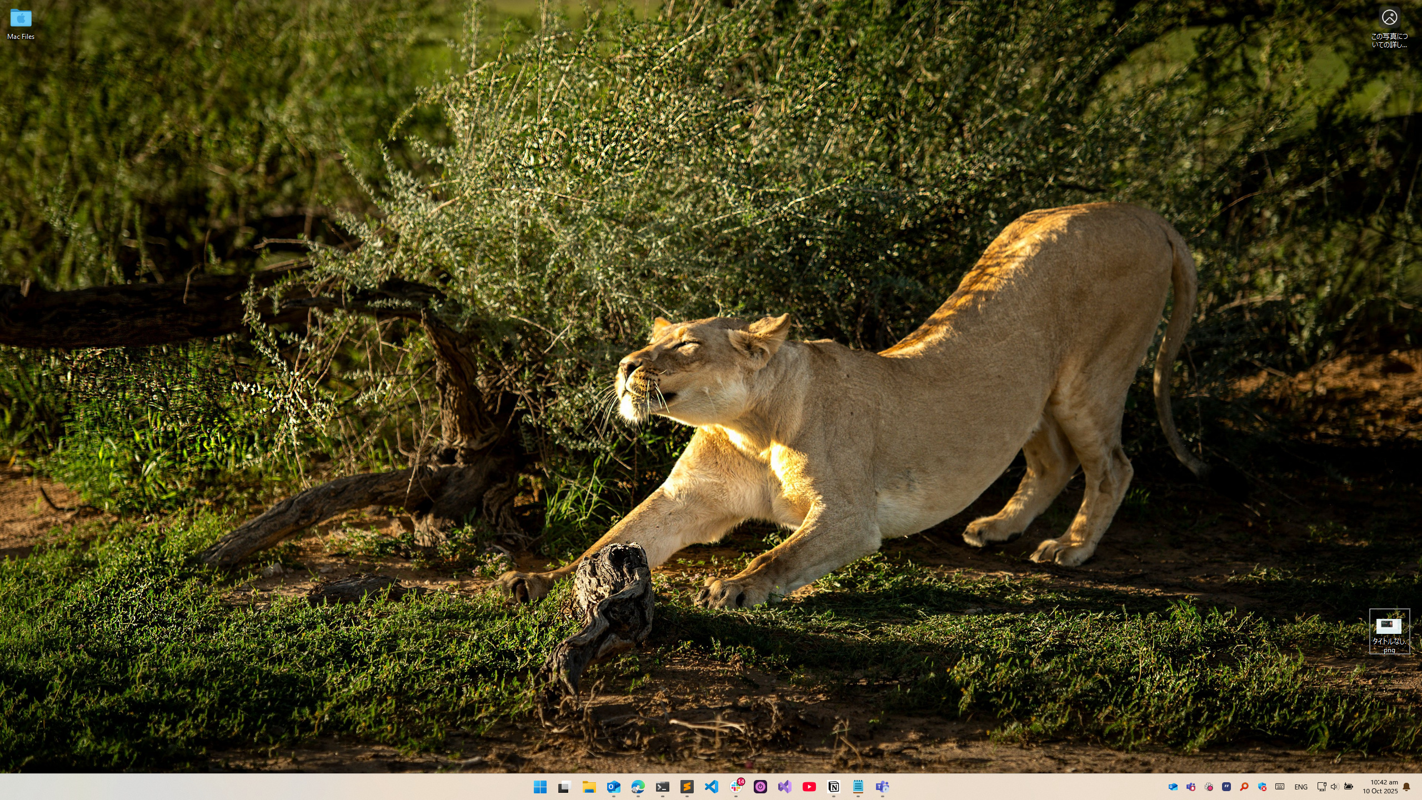Open the Windows Start menu

540,787
